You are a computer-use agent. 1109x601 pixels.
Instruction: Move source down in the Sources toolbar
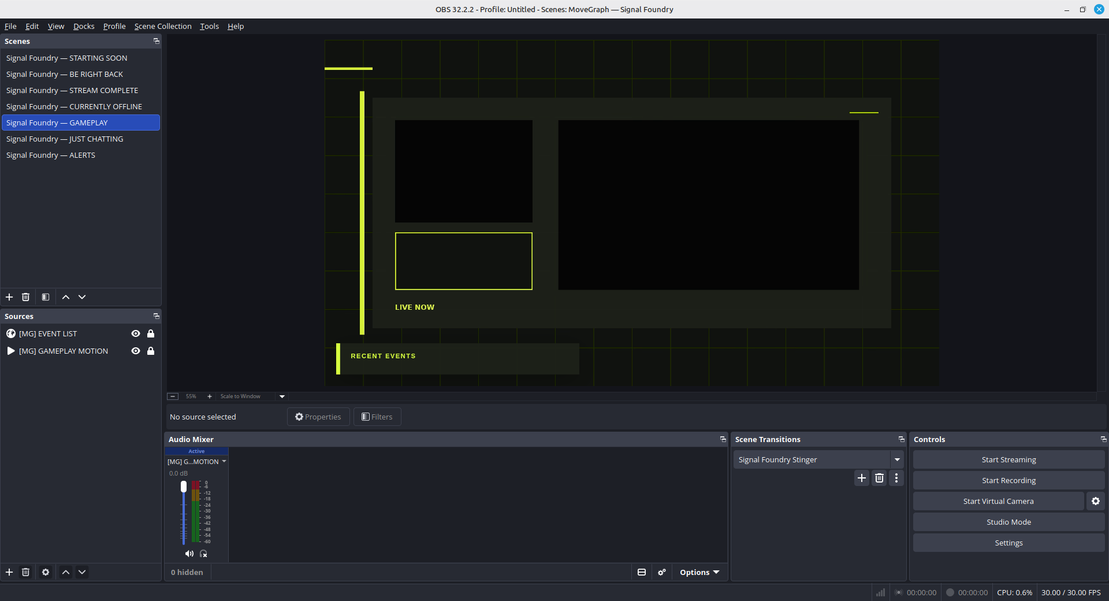82,572
